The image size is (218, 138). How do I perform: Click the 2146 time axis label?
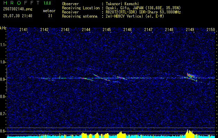coord(128,29)
